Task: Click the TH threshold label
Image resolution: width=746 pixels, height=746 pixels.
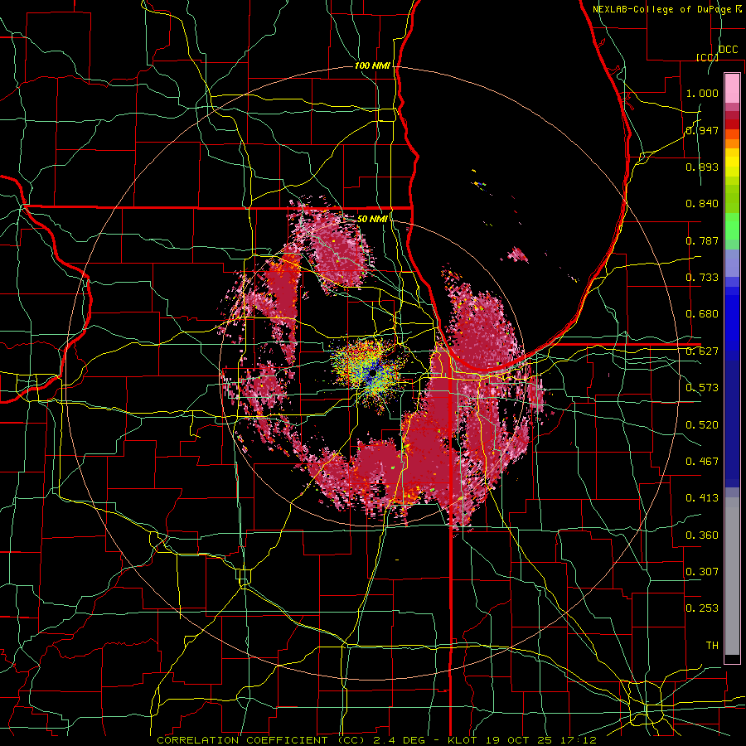Action: (x=712, y=646)
